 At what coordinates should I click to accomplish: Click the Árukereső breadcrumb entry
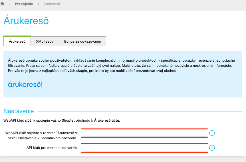coord(52,4)
